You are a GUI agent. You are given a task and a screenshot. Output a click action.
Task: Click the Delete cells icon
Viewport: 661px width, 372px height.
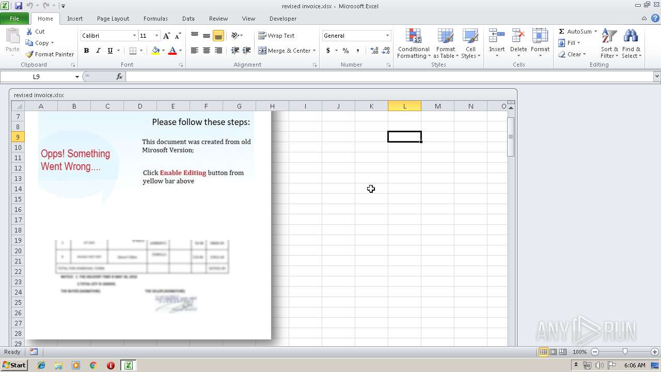pos(518,37)
